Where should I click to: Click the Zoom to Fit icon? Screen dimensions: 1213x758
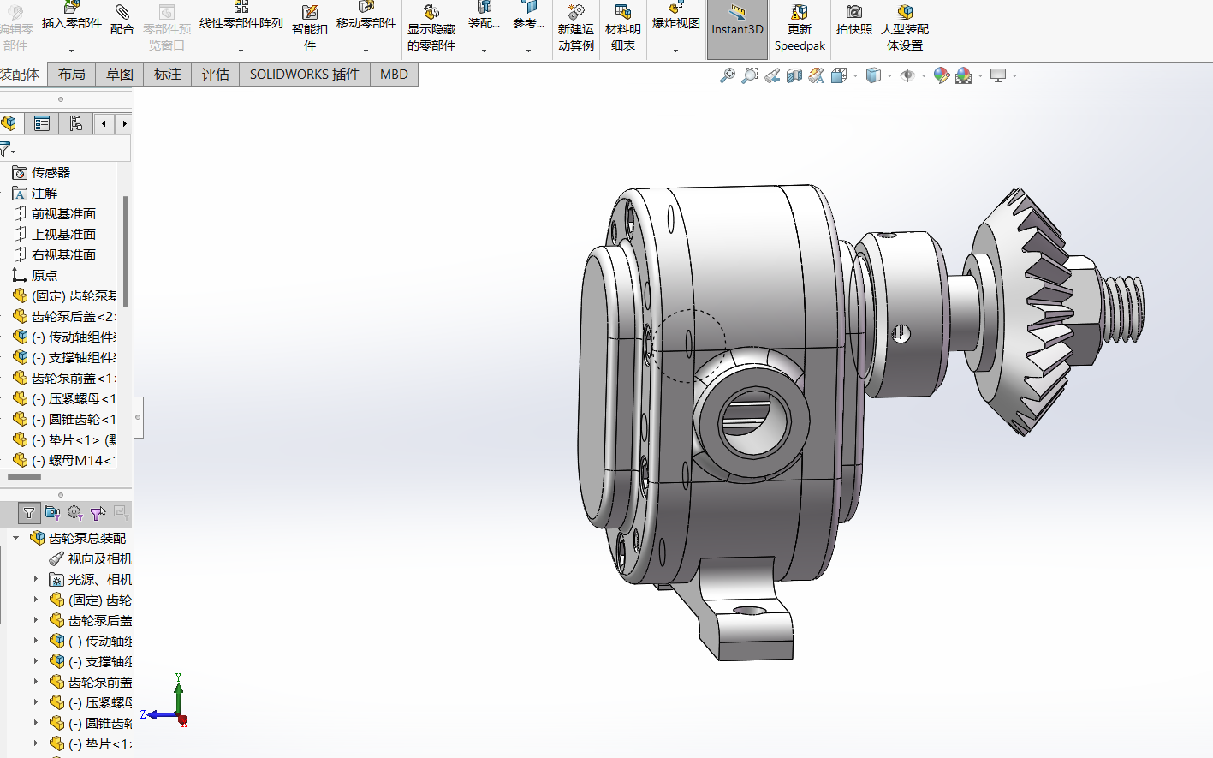(727, 75)
